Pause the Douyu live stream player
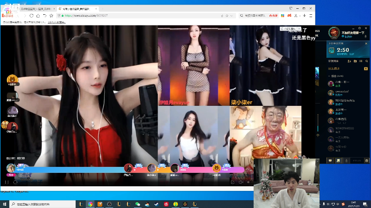Viewport: 371px width, 208px height. click(6, 182)
